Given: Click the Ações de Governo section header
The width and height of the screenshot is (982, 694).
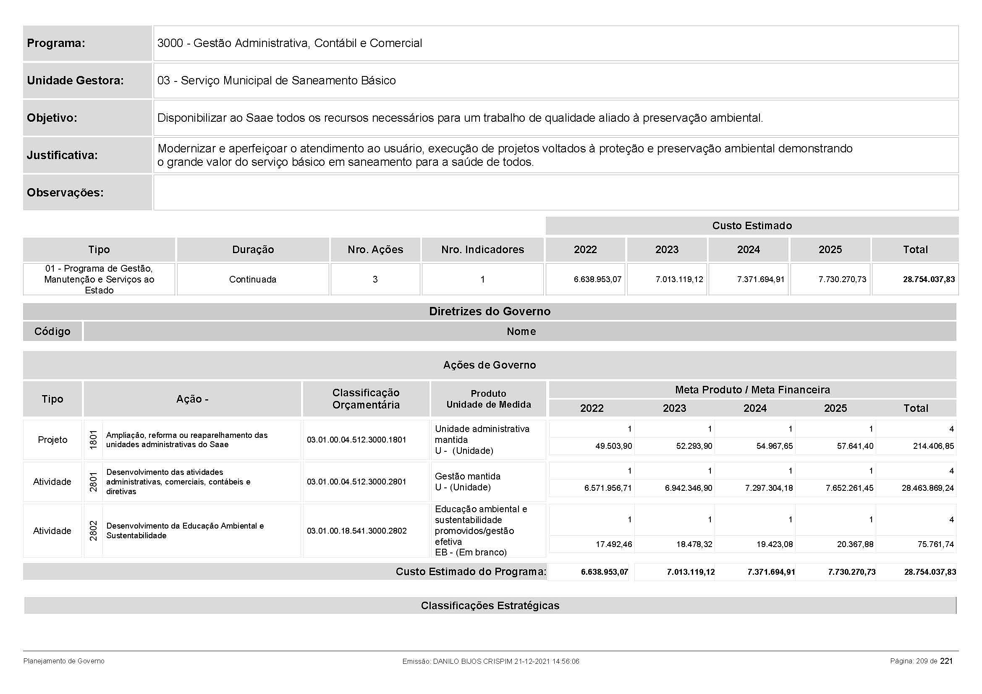Looking at the screenshot, I should point(489,365).
